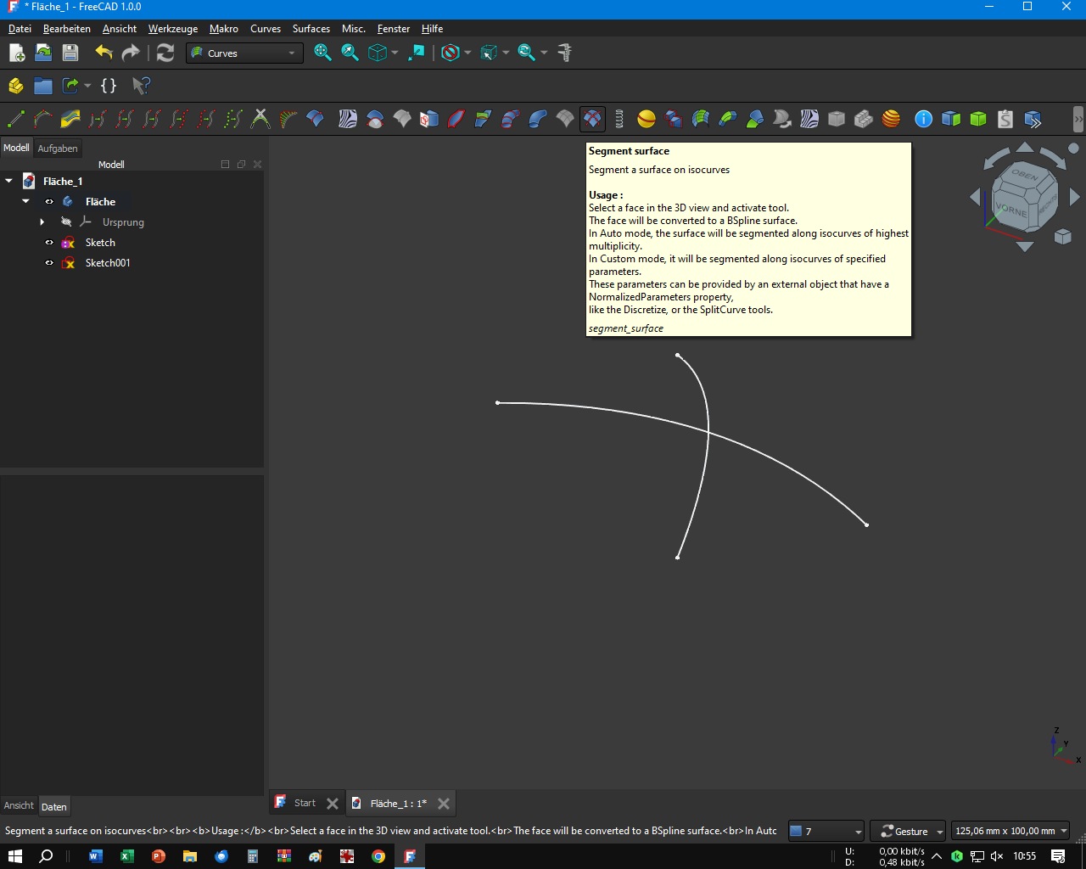Close the Start tab
The height and width of the screenshot is (869, 1086).
point(333,804)
